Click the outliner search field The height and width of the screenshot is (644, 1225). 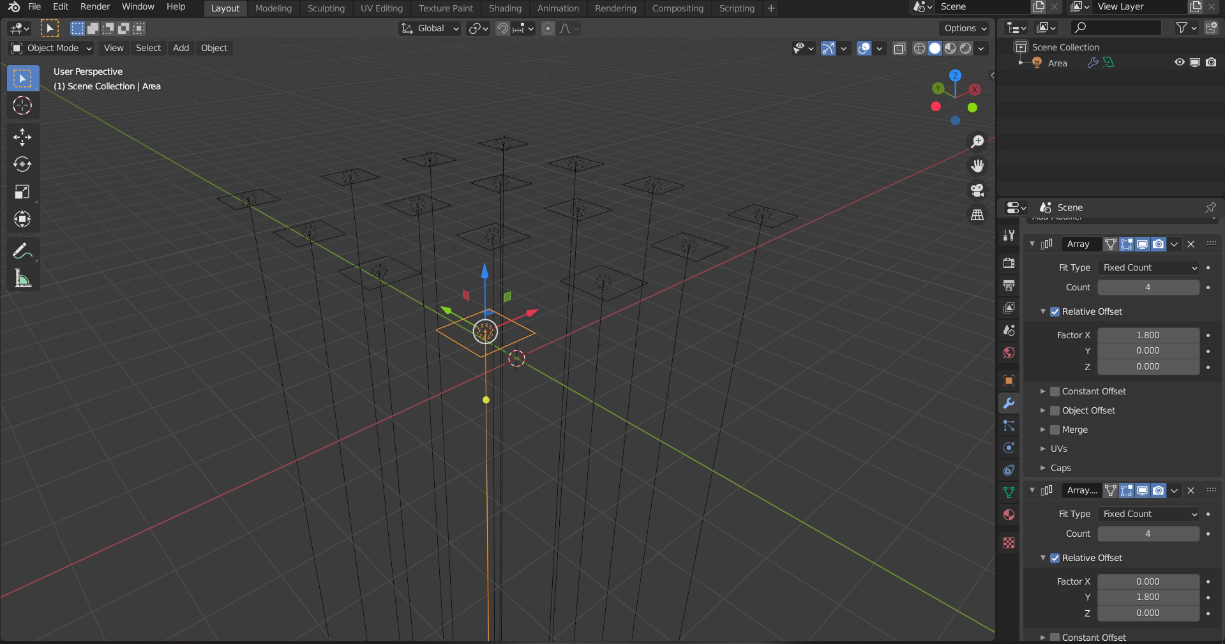coord(1116,27)
